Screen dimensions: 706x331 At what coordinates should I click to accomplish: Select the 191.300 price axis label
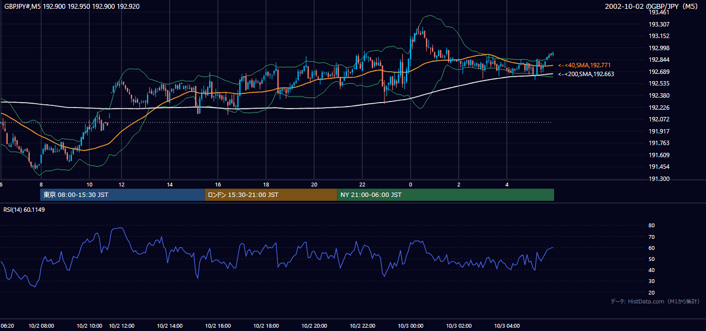(658, 179)
